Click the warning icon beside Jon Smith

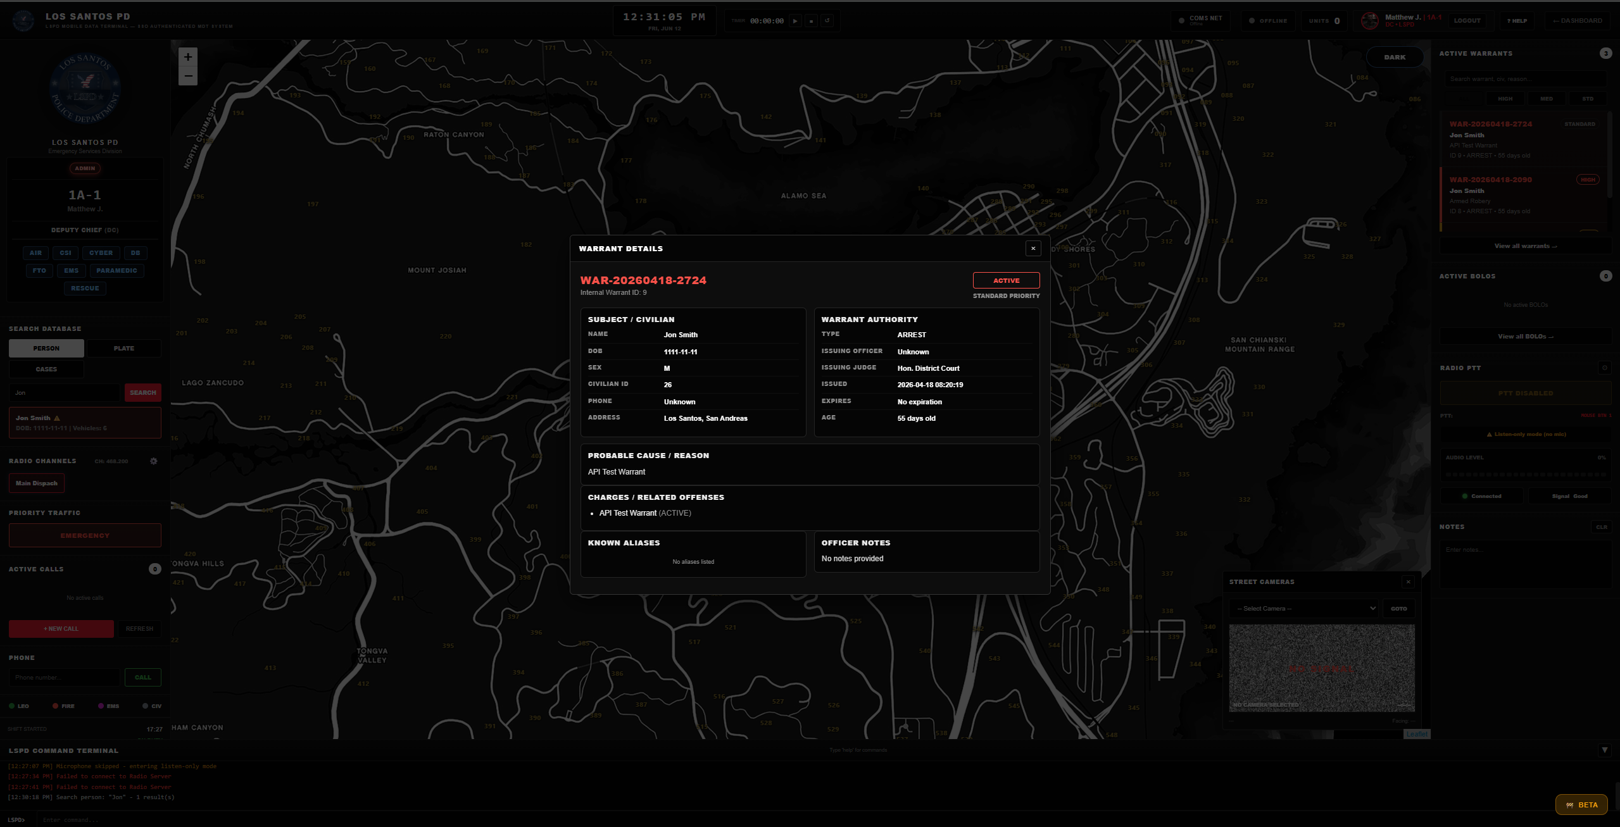(57, 418)
